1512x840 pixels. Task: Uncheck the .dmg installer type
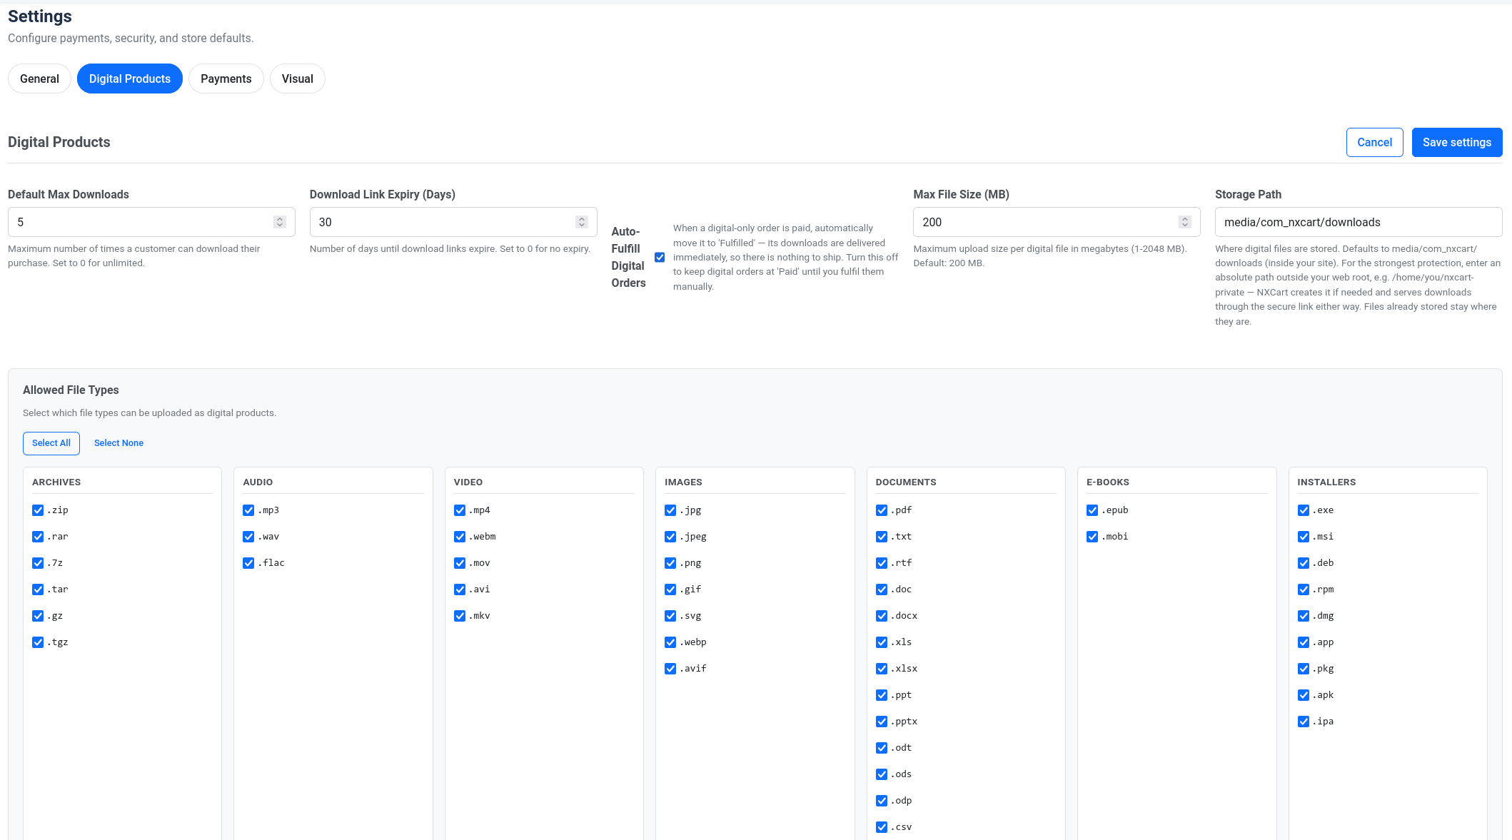(x=1304, y=616)
